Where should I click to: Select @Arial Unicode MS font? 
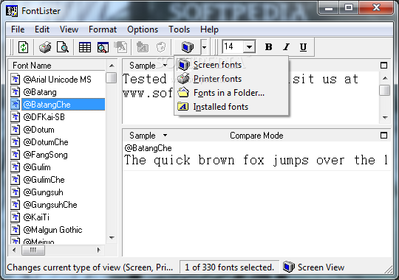57,80
